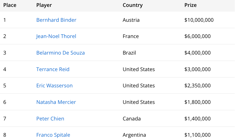Click the $10,000,000 prize cell
This screenshot has height=140, width=235.
(x=199, y=20)
